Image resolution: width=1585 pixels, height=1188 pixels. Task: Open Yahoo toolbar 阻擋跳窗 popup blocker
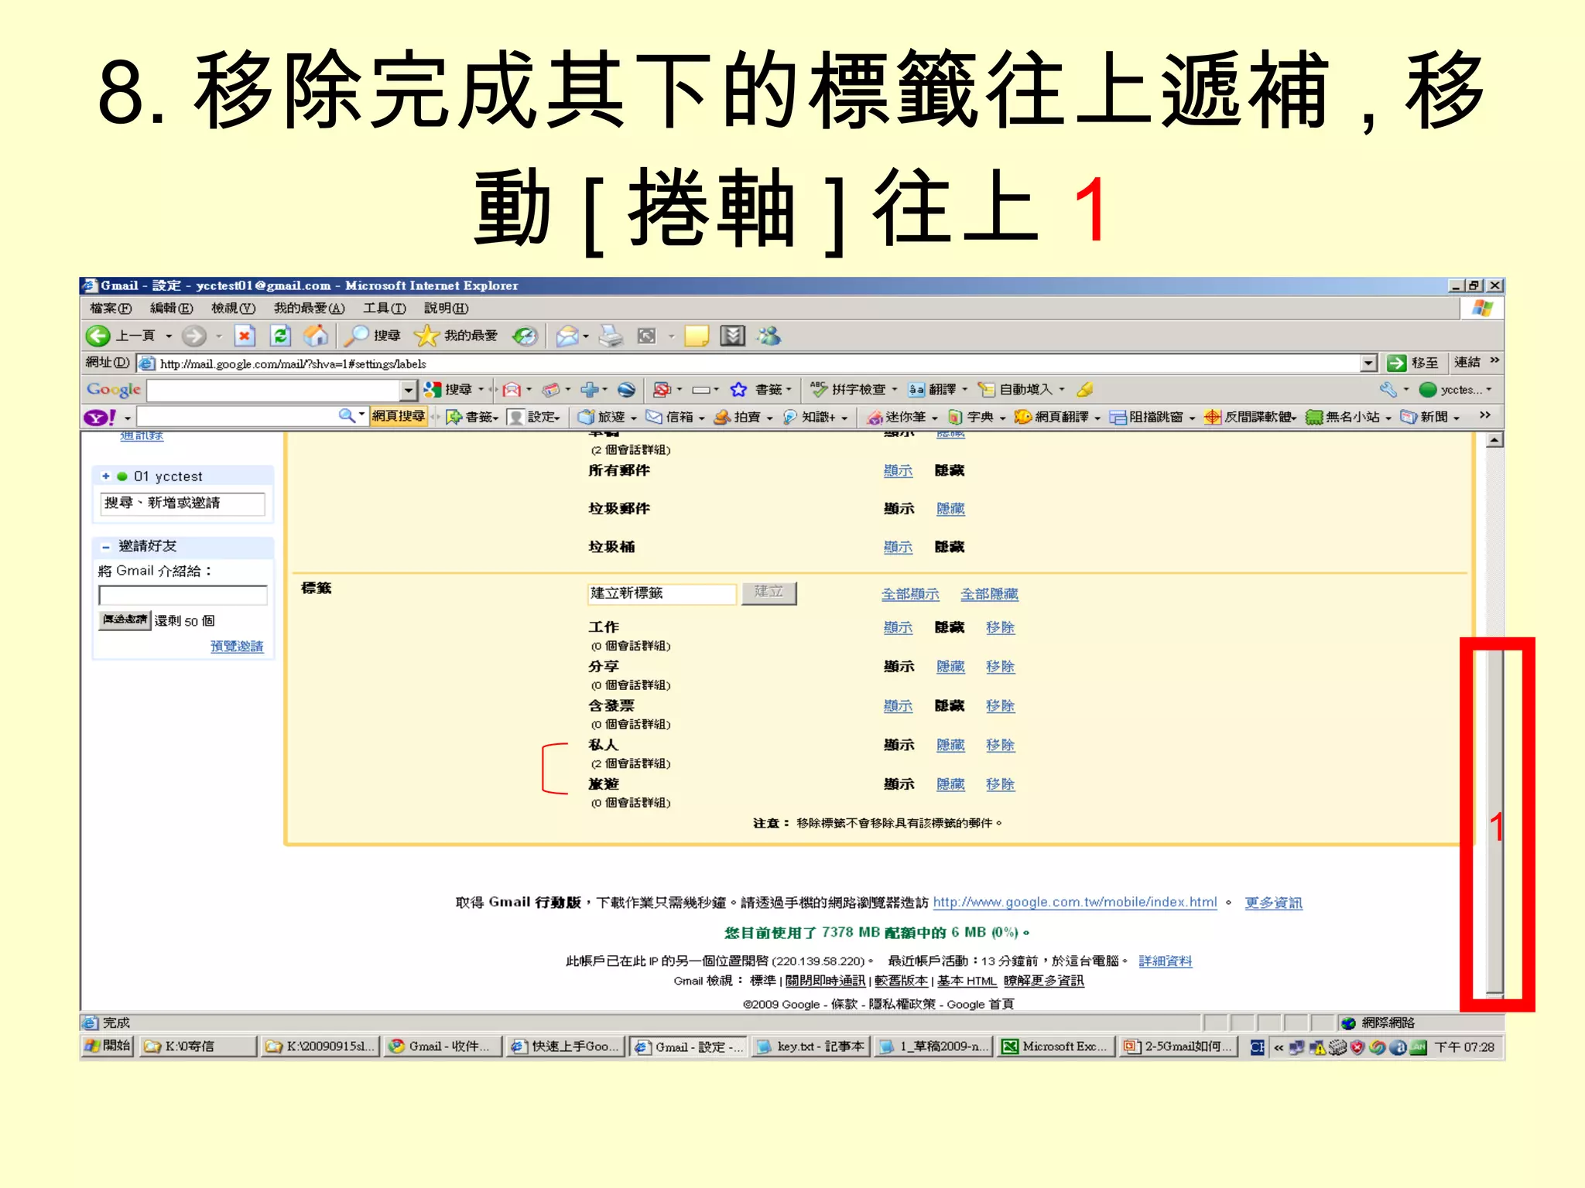(x=1147, y=417)
